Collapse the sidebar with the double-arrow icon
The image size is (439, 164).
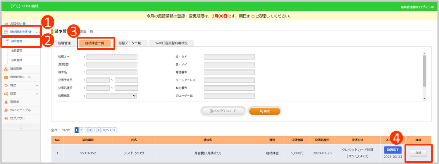point(21,127)
